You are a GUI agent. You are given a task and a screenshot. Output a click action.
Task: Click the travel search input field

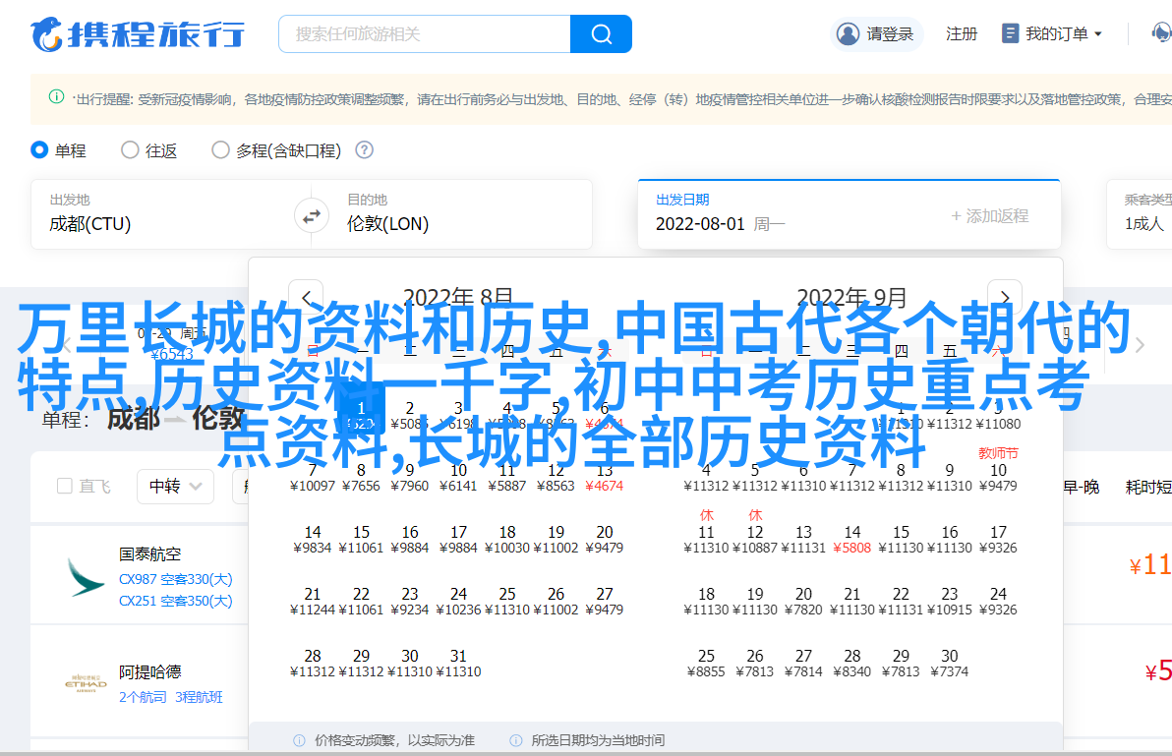[425, 34]
